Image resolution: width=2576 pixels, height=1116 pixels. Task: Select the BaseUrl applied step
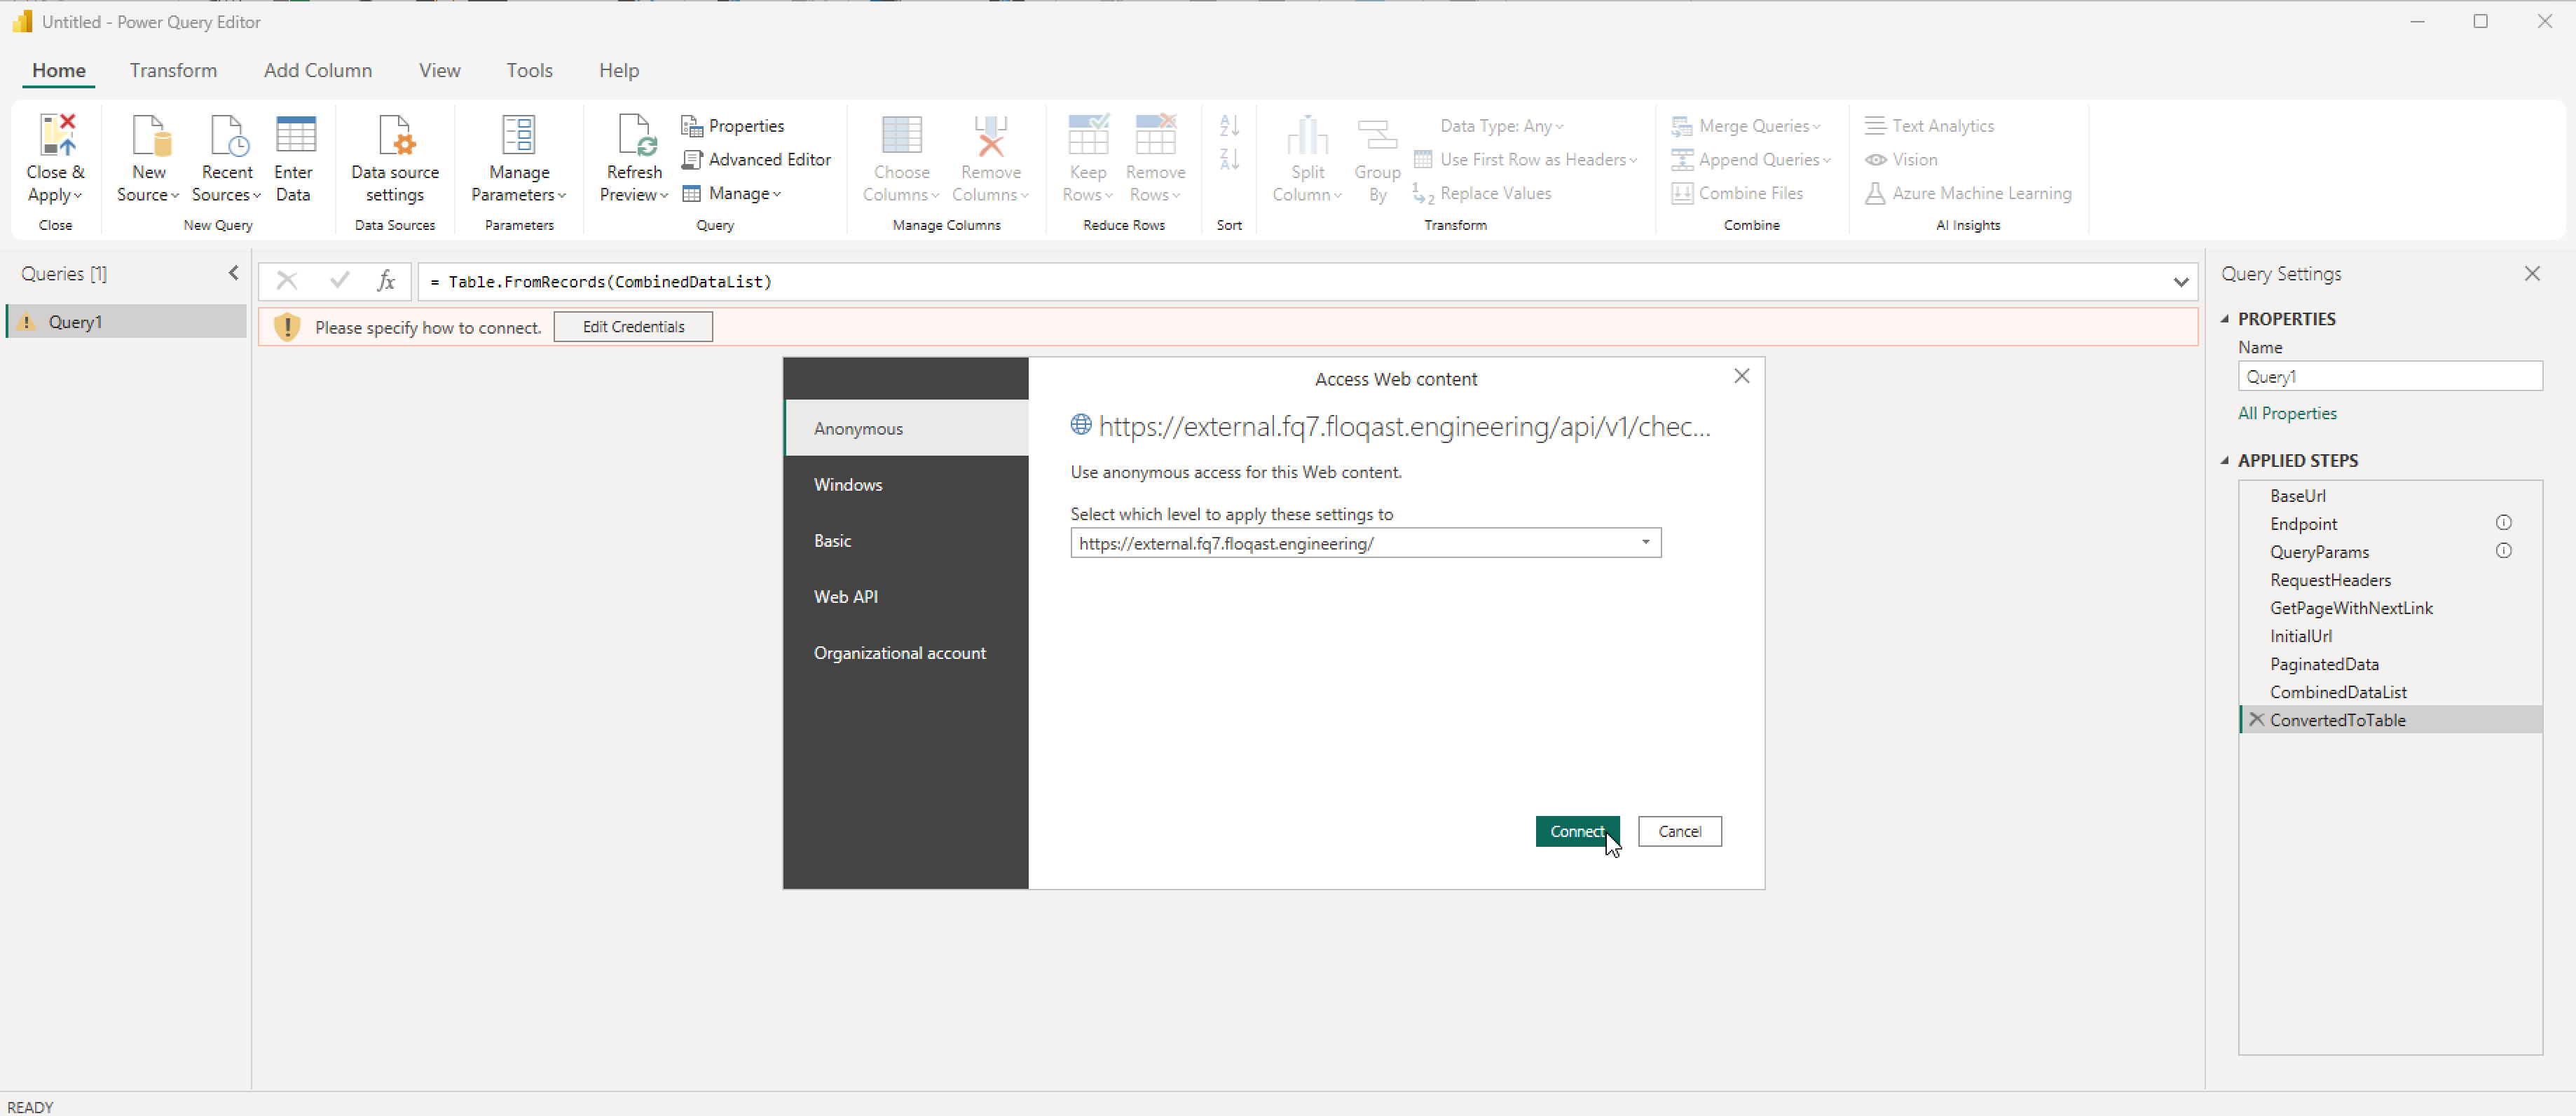pyautogui.click(x=2390, y=496)
